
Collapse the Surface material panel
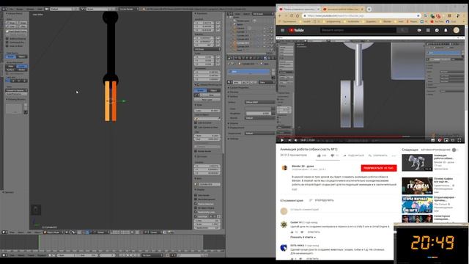coord(234,96)
